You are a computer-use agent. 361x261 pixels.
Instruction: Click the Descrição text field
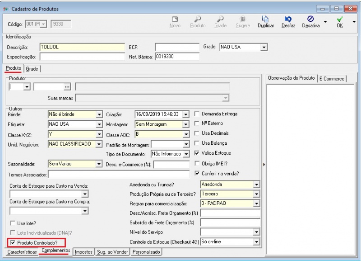point(81,47)
